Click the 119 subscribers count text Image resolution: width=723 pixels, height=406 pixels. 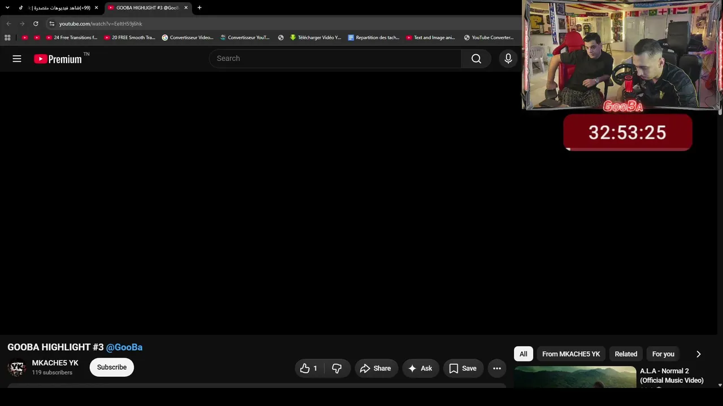pos(52,373)
